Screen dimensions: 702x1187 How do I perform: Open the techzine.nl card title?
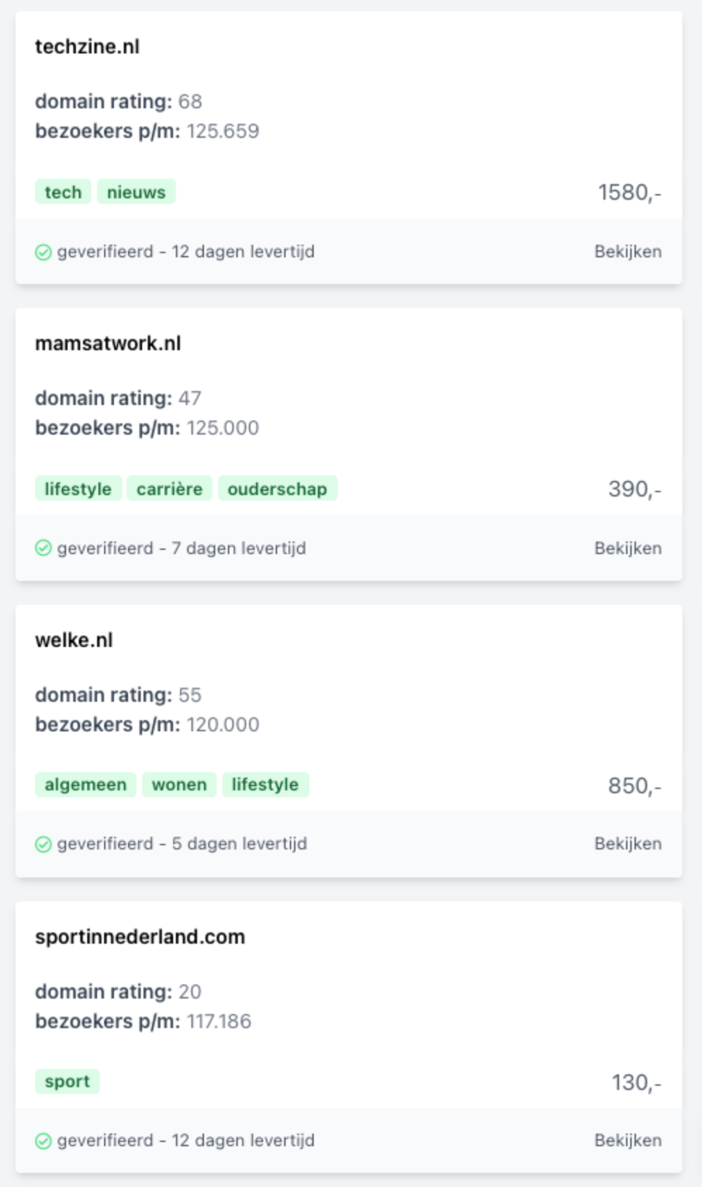click(x=87, y=46)
